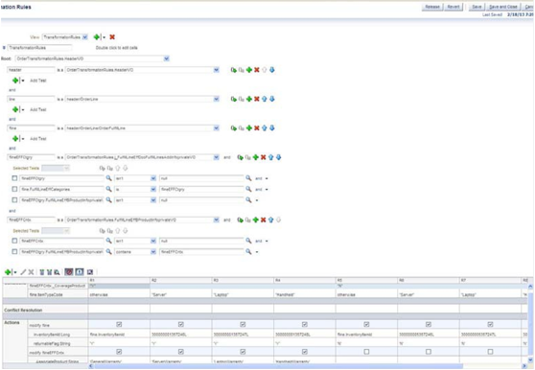The width and height of the screenshot is (535, 370).
Task: Click the gray X delete icon in table toolbar
Action: [x=31, y=272]
